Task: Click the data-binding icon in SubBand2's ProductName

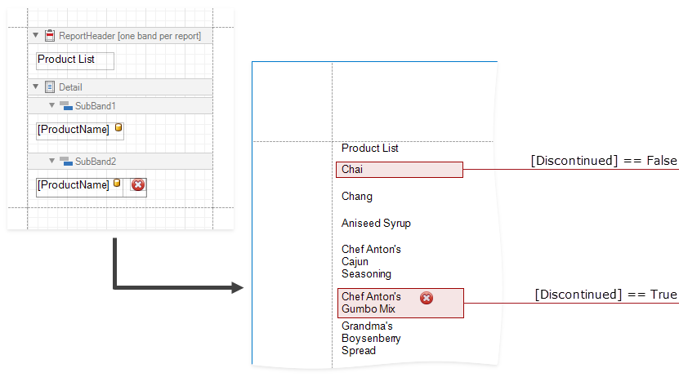Action: pyautogui.click(x=117, y=184)
